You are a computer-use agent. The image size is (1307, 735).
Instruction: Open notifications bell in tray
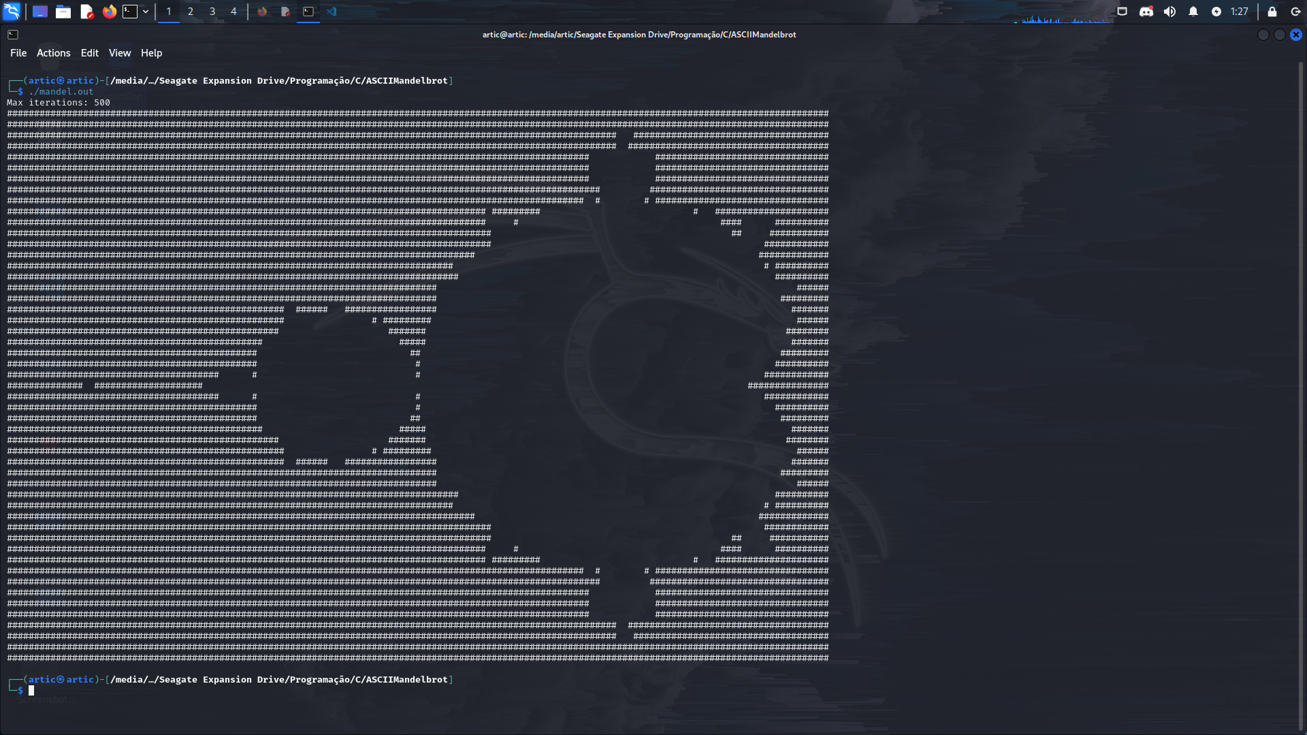pyautogui.click(x=1193, y=12)
